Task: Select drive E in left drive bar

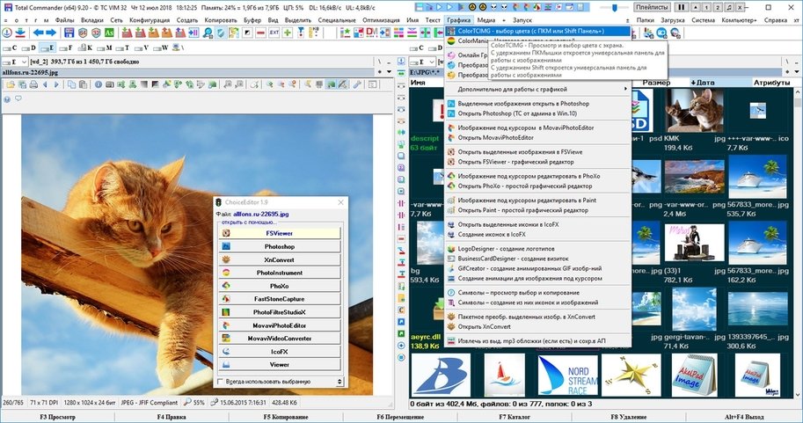Action: click(47, 47)
